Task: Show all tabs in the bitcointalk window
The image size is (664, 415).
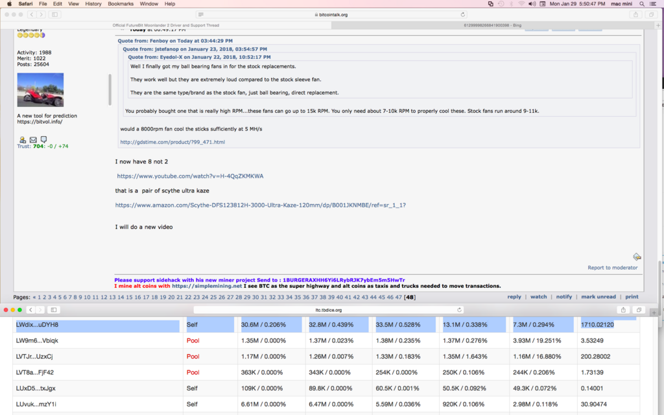Action: click(651, 14)
